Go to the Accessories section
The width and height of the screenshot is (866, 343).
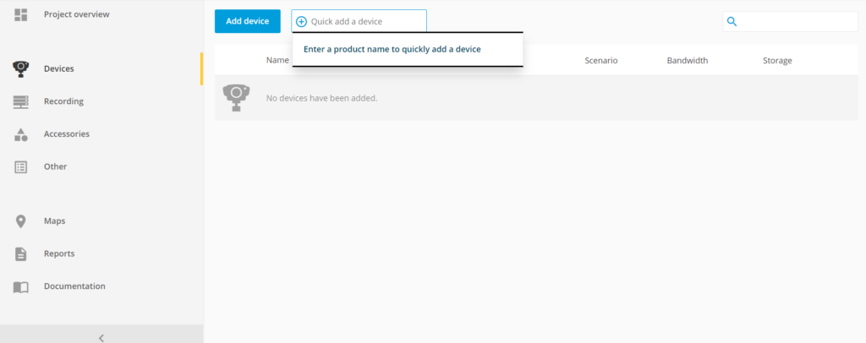click(x=67, y=134)
